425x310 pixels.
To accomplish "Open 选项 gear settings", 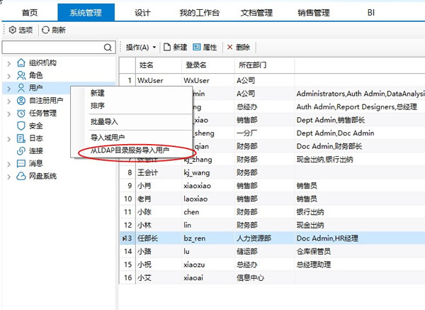I will 12,30.
